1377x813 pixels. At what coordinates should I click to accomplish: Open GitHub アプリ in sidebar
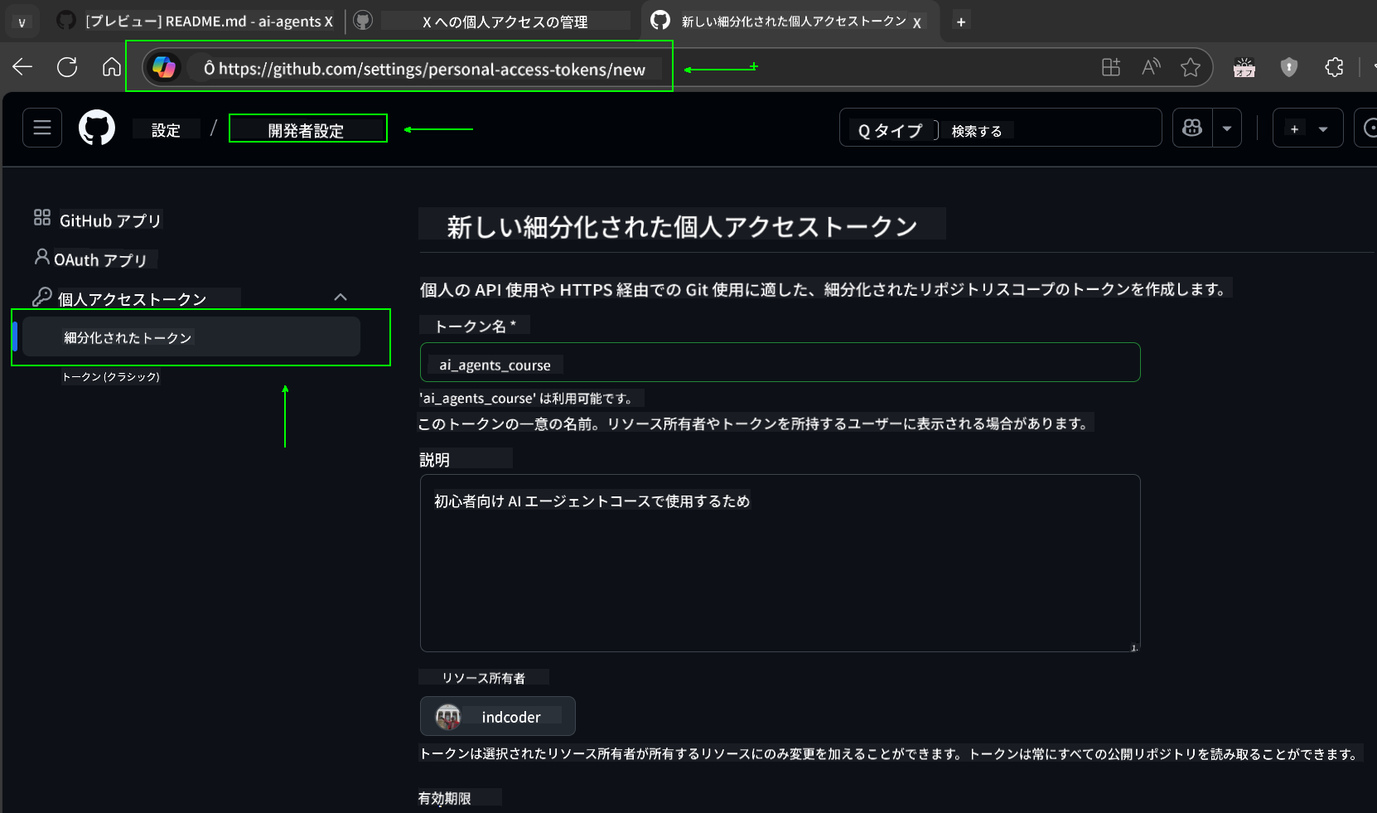coord(110,220)
